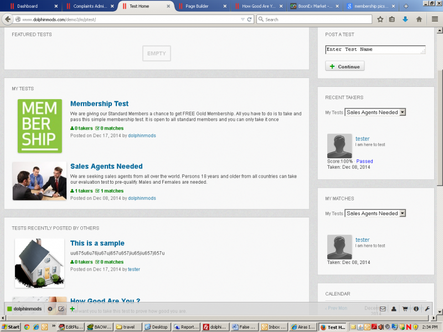Click the Sales Agents business meeting thumbnail
The width and height of the screenshot is (443, 332).
[x=39, y=181]
